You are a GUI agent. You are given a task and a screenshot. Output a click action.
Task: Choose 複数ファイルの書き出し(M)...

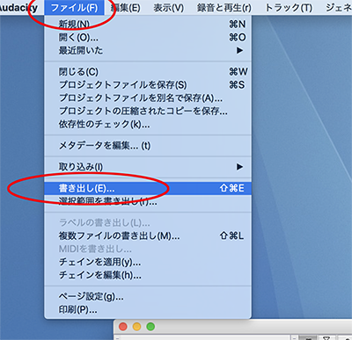148,235
